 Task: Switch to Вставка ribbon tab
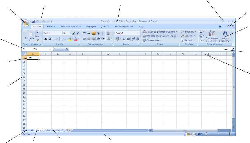tap(51, 27)
